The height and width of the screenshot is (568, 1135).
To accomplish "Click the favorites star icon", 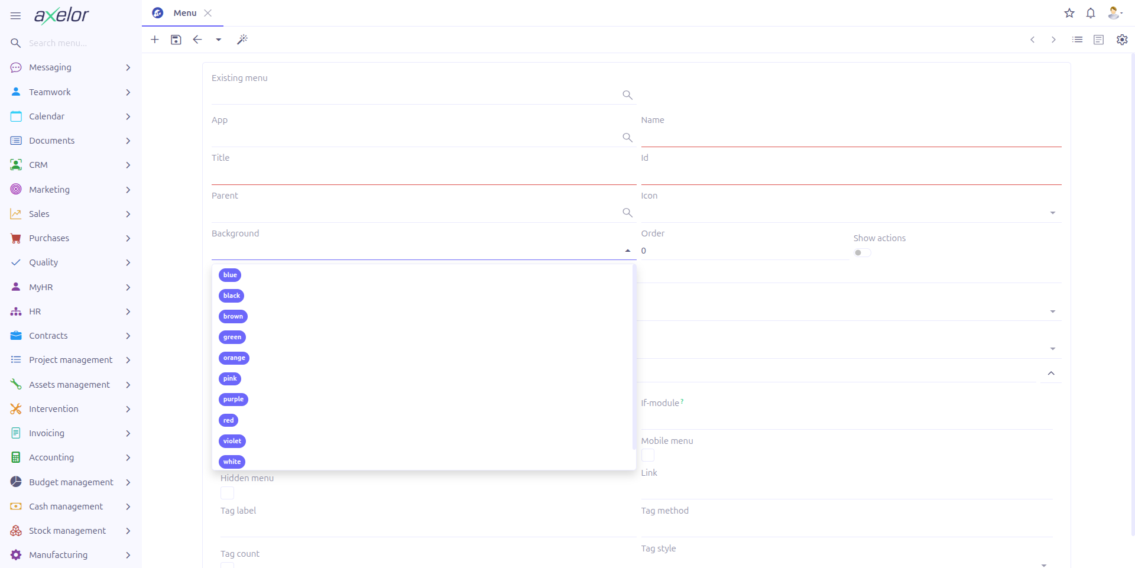I will 1069,13.
